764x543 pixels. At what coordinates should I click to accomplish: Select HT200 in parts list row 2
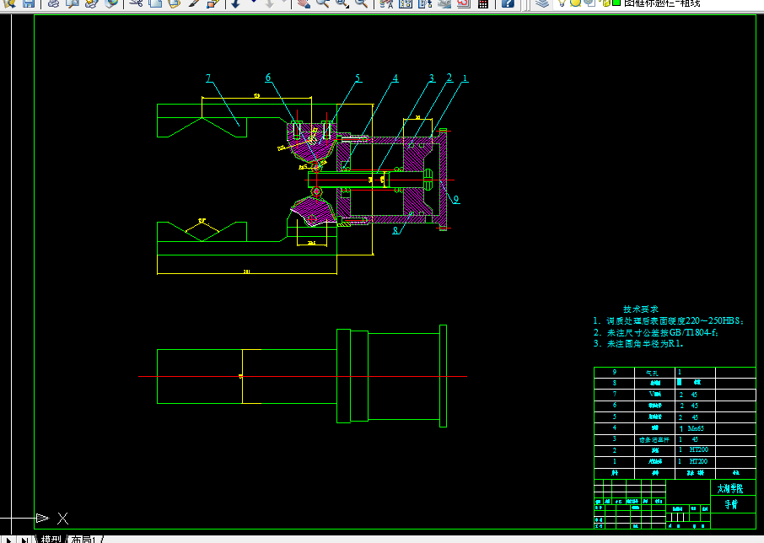click(x=699, y=450)
